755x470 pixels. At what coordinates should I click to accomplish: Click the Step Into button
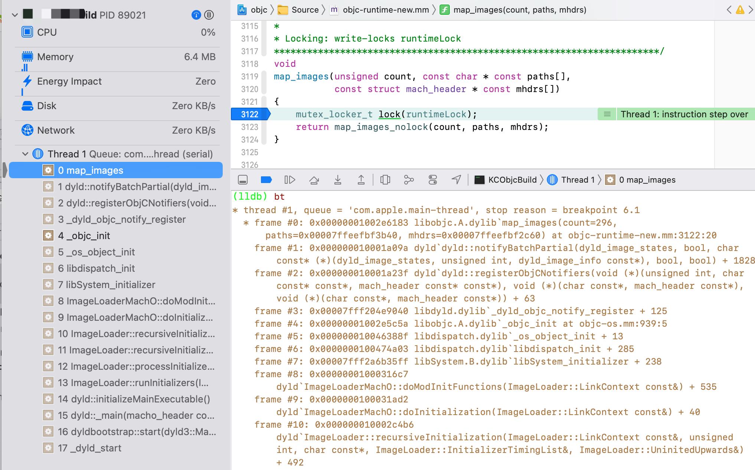tap(338, 180)
